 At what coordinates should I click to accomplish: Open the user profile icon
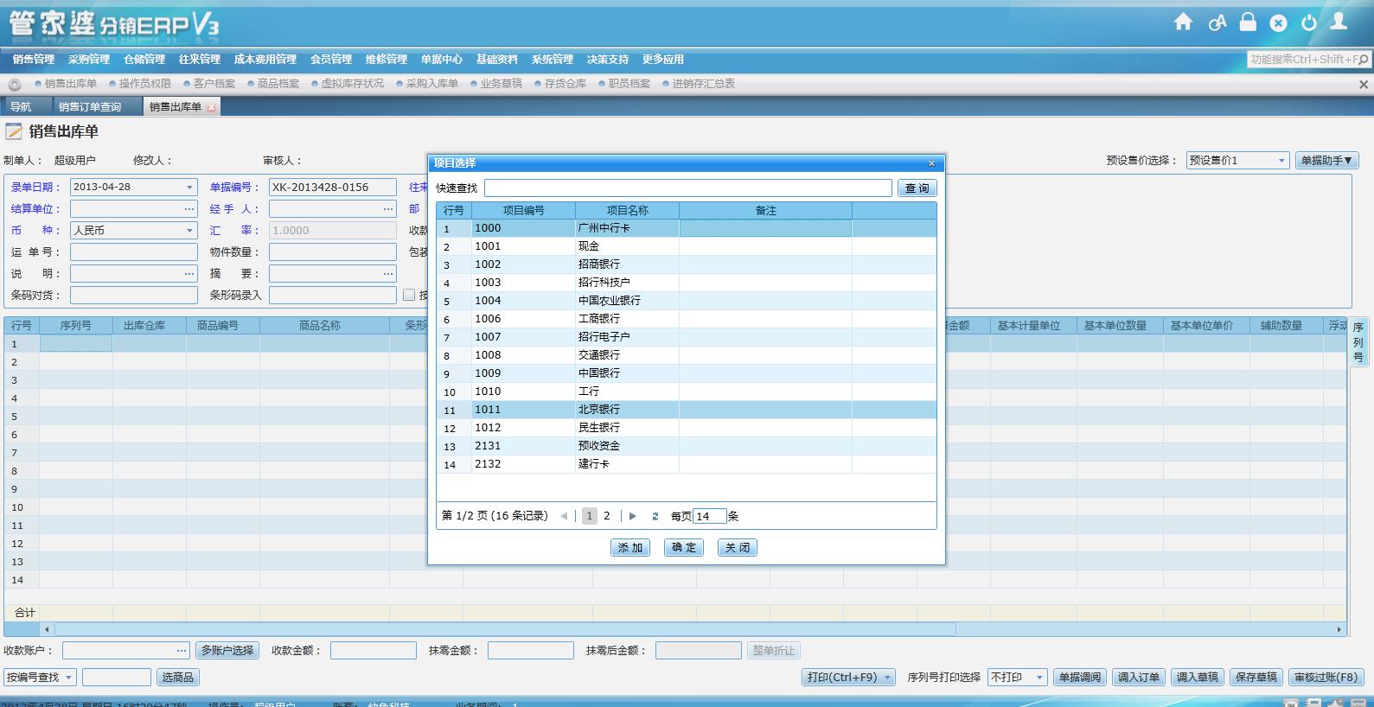(x=1339, y=22)
